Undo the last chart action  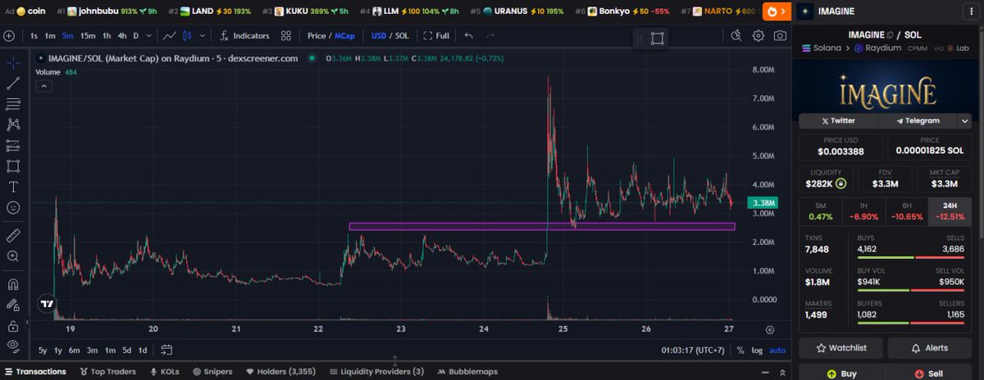coord(468,36)
